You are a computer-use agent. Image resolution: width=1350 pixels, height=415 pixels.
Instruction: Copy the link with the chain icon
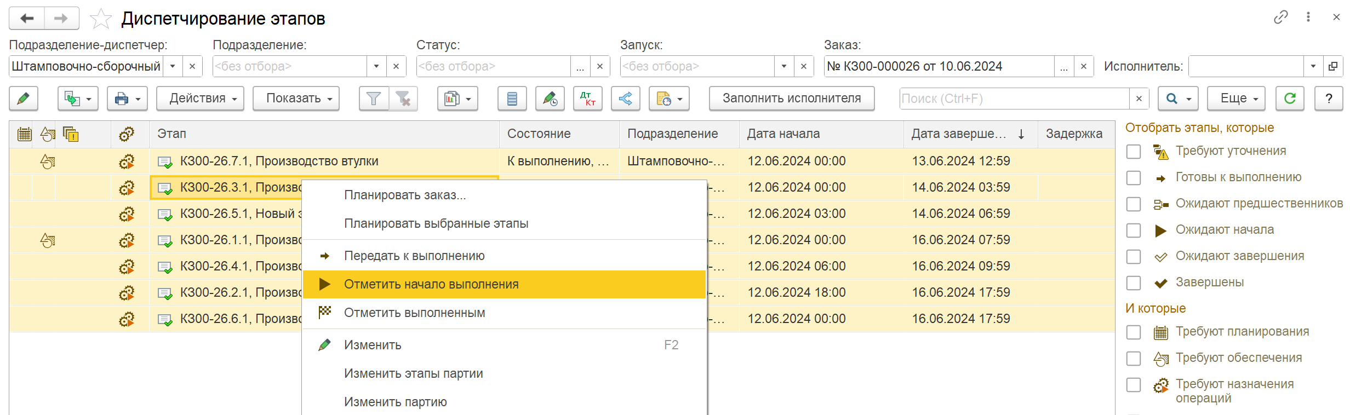click(x=1280, y=18)
